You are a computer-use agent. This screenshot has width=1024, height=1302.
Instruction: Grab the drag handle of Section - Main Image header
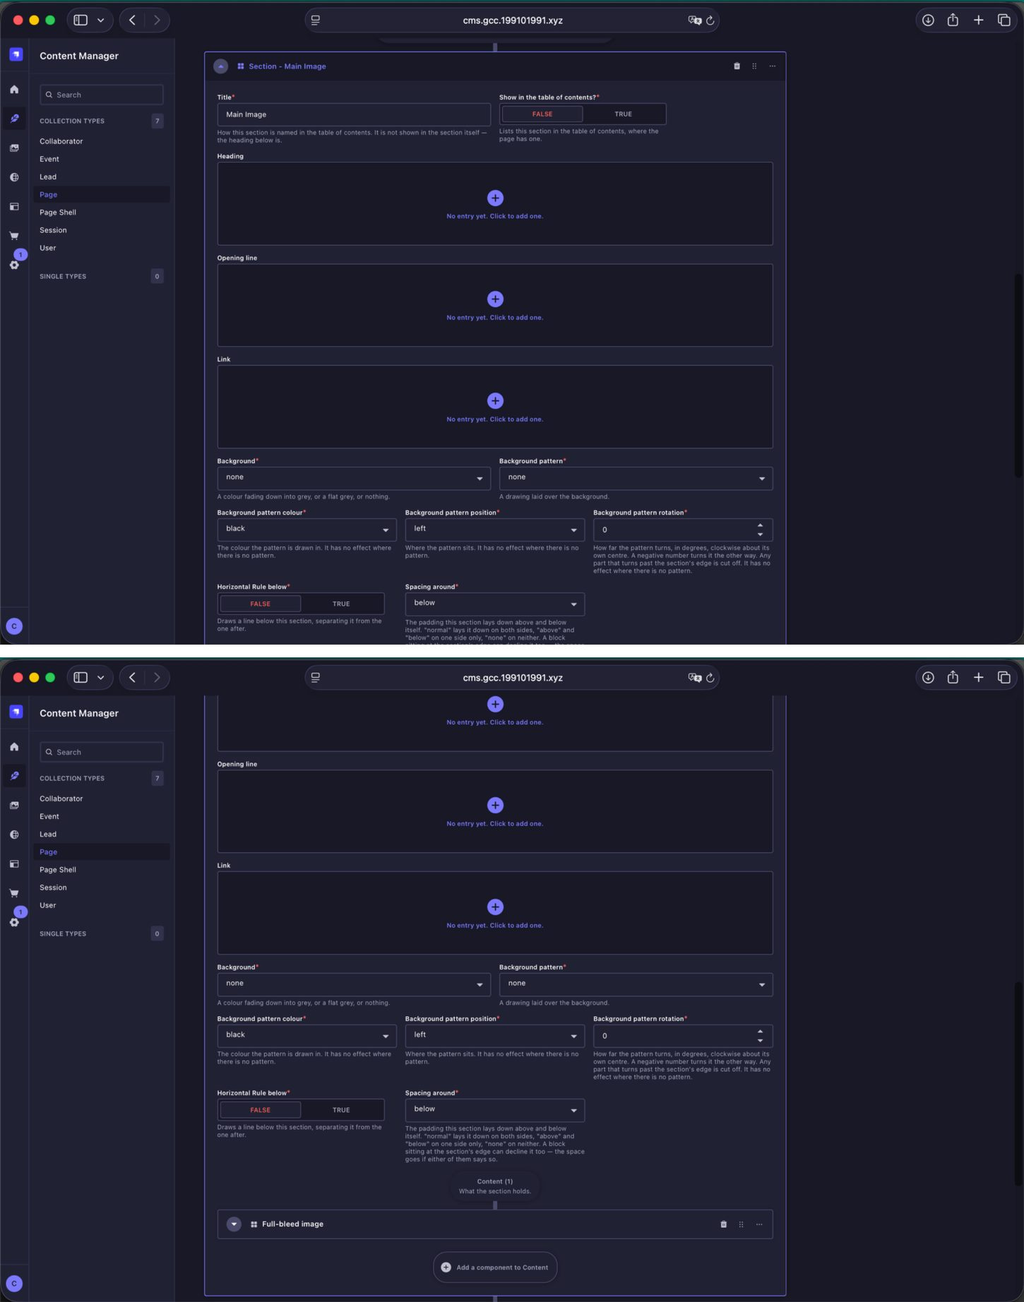point(754,66)
